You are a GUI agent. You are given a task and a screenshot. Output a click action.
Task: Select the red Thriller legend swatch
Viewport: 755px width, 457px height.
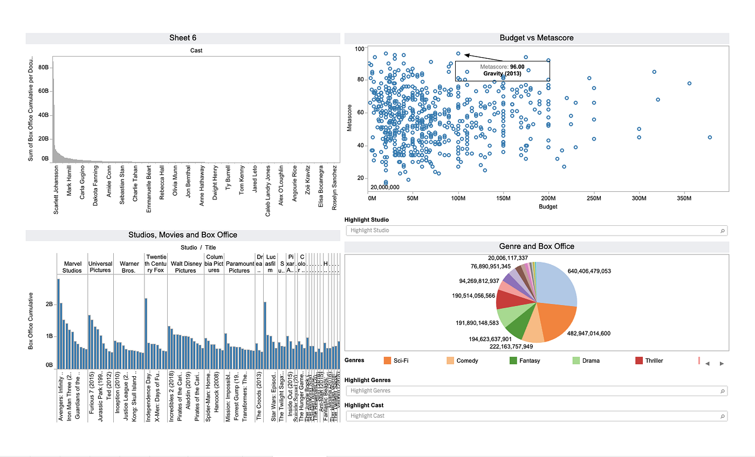638,360
